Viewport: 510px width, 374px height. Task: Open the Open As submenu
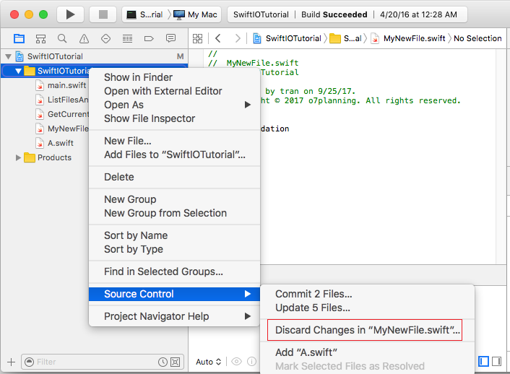click(174, 105)
